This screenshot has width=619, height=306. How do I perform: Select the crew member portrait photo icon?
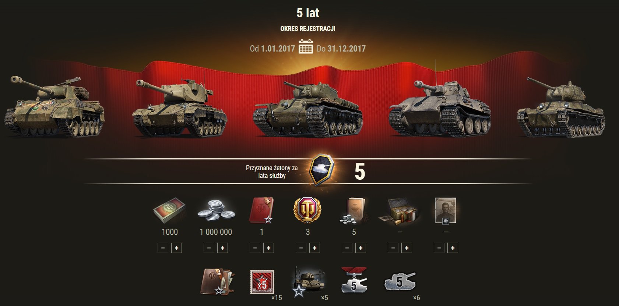(446, 210)
